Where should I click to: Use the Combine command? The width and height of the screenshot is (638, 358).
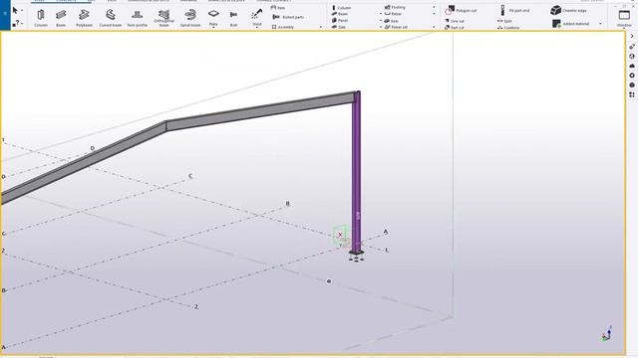point(508,28)
